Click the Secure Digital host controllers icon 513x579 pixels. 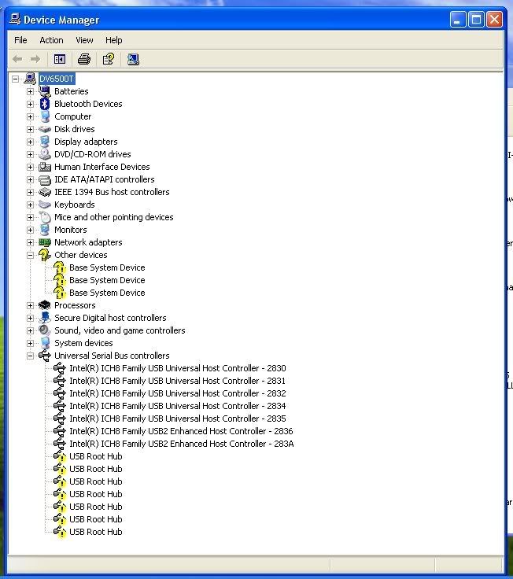click(x=45, y=318)
